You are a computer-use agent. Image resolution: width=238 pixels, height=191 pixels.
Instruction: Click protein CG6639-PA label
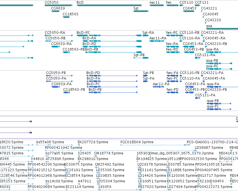(x=62, y=84)
